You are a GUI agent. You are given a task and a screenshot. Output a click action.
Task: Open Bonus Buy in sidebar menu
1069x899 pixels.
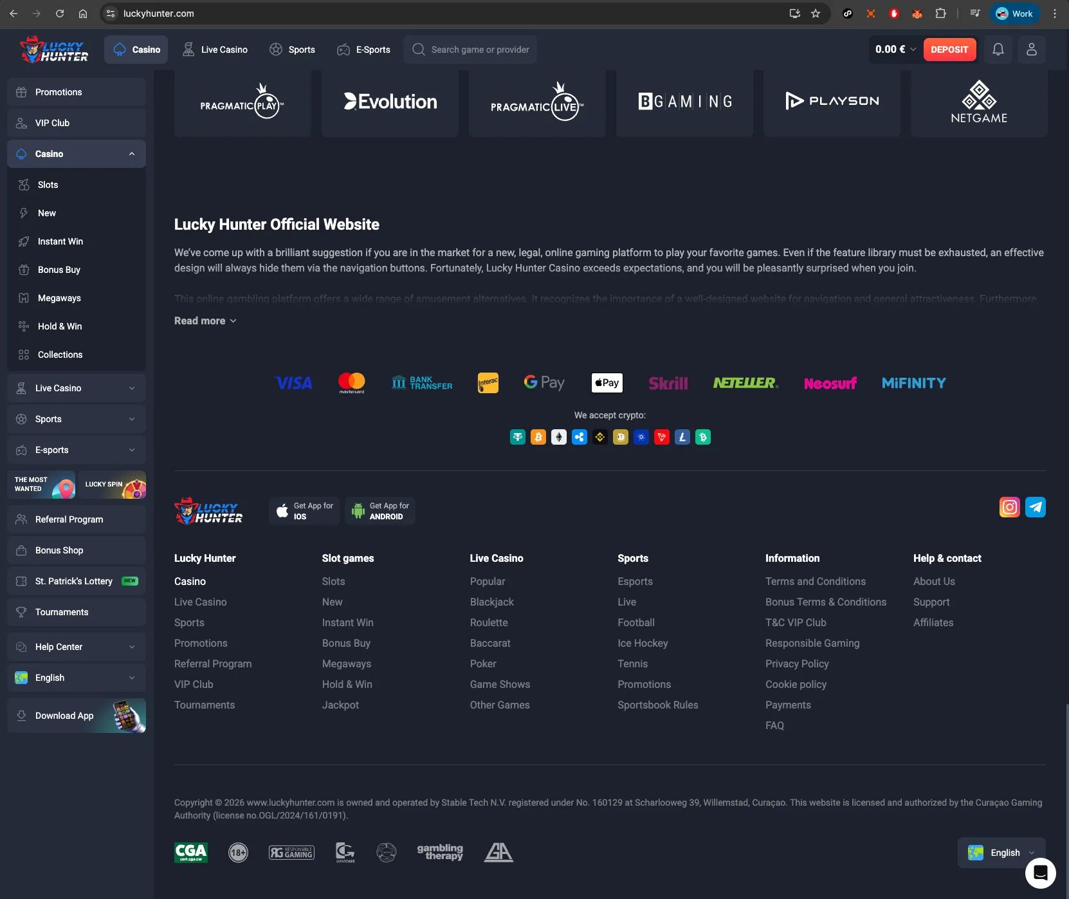pyautogui.click(x=77, y=270)
